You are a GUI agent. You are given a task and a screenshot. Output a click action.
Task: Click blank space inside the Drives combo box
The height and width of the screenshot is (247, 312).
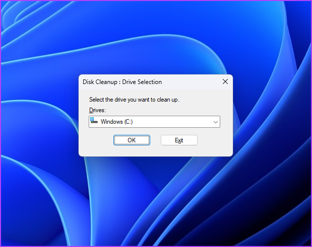click(172, 122)
